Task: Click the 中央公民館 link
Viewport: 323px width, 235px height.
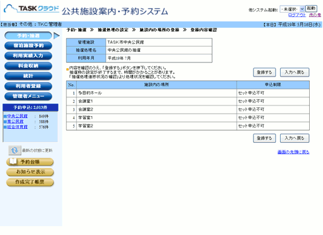Action: pos(17,116)
